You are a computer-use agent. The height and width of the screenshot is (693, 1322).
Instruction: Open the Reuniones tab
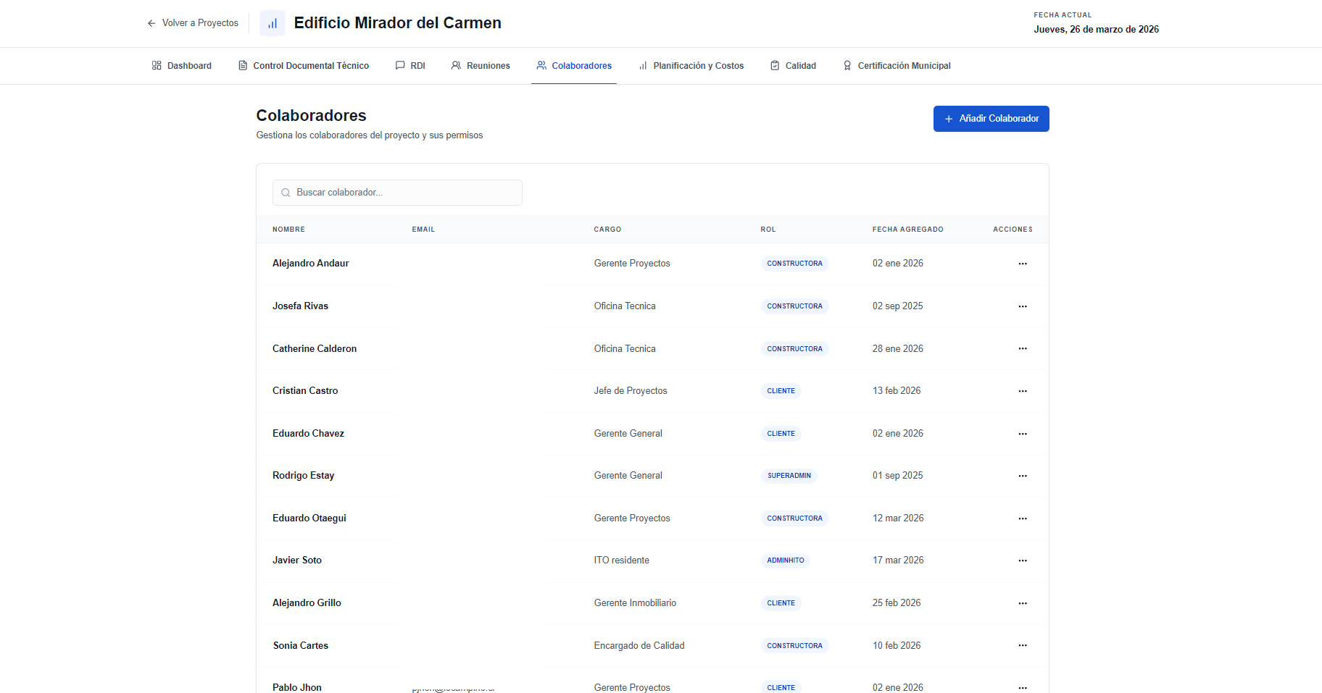click(x=481, y=66)
